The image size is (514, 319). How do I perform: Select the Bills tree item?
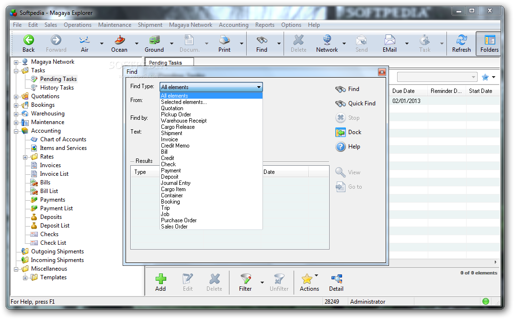tap(45, 182)
